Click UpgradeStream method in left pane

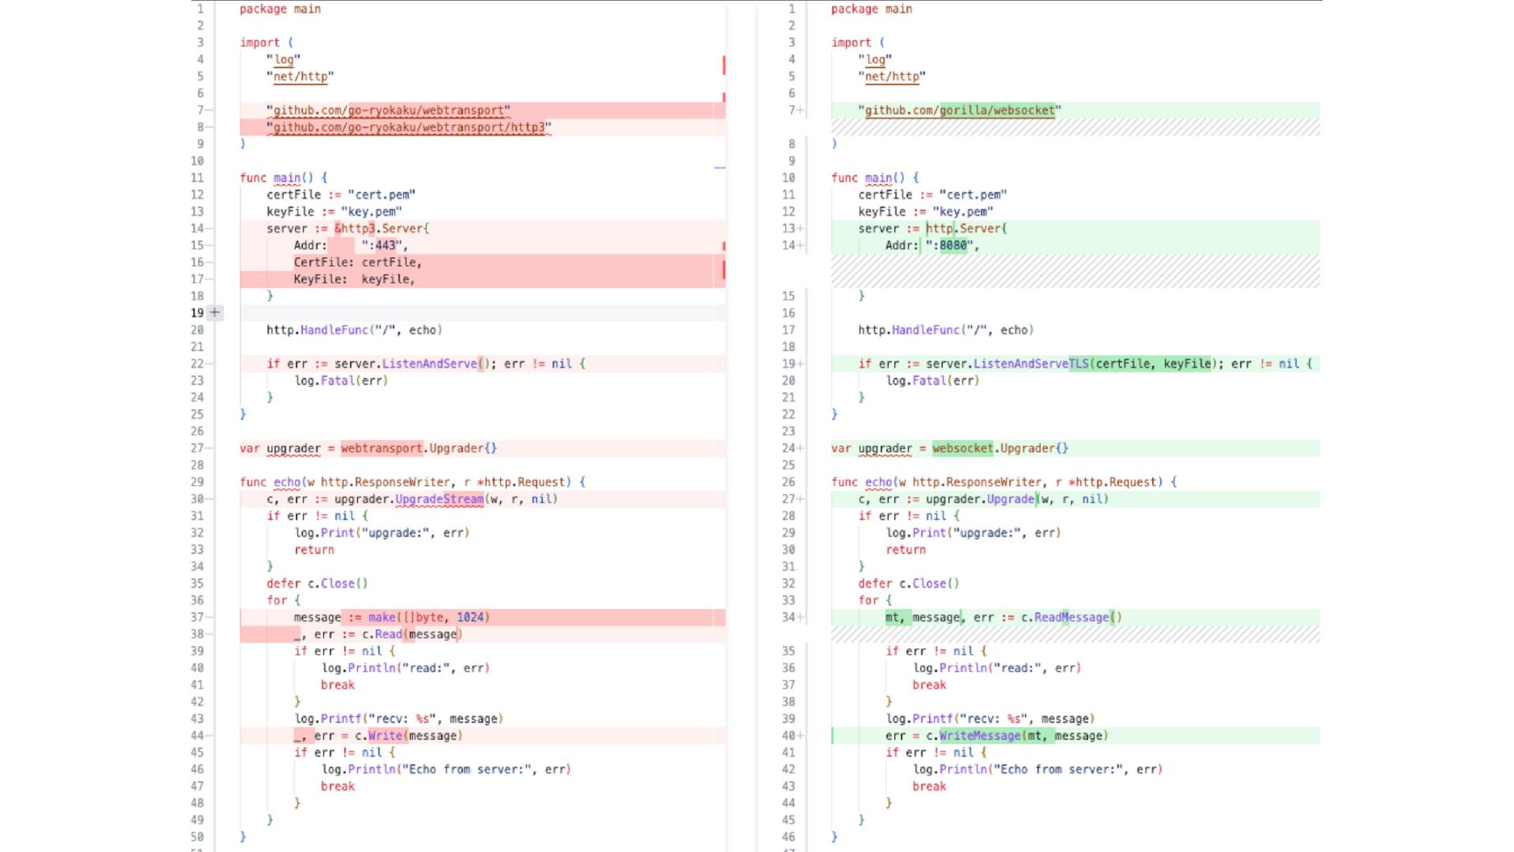pyautogui.click(x=439, y=499)
